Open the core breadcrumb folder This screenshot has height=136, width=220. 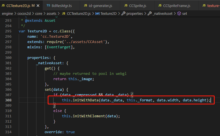(x=39, y=14)
